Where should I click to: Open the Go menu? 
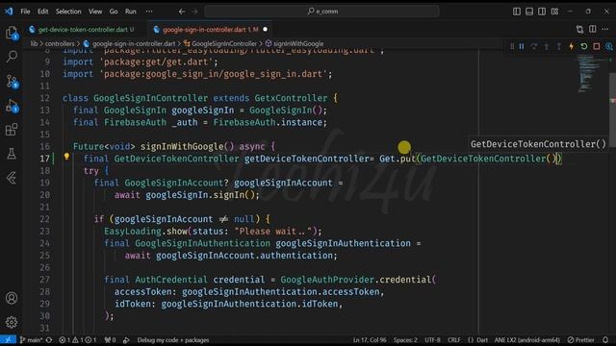(114, 12)
